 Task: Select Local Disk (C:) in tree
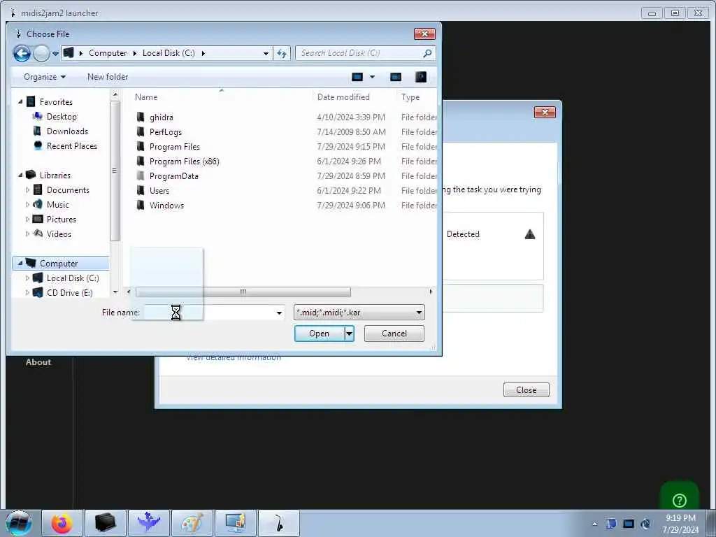coord(73,278)
